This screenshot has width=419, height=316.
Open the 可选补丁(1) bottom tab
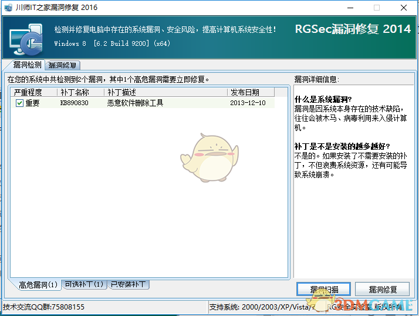tap(84, 284)
